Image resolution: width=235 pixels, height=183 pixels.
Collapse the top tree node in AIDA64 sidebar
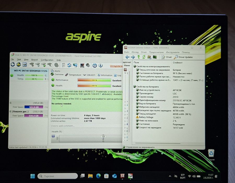[125, 73]
